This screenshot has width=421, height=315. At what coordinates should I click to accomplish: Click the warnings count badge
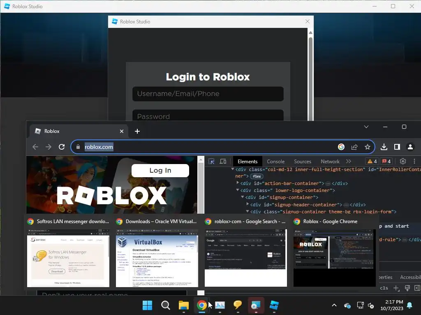click(x=372, y=161)
